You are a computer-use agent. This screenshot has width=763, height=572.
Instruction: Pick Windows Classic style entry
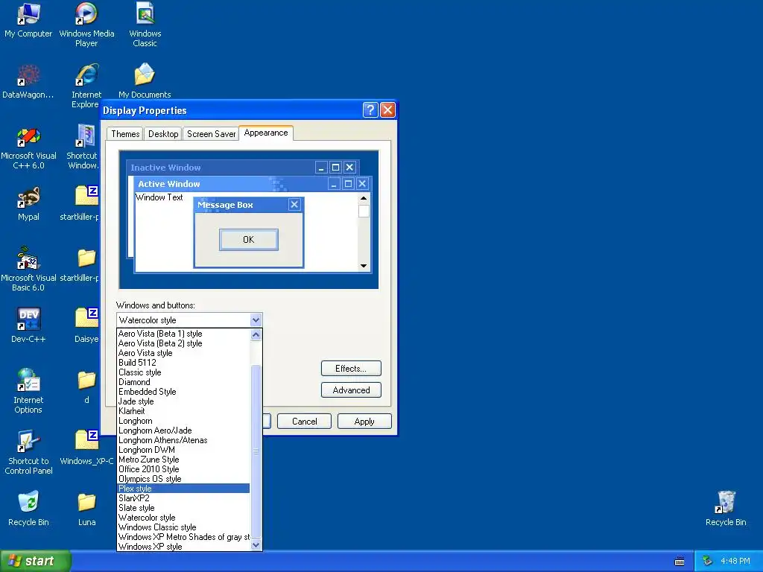pos(184,527)
